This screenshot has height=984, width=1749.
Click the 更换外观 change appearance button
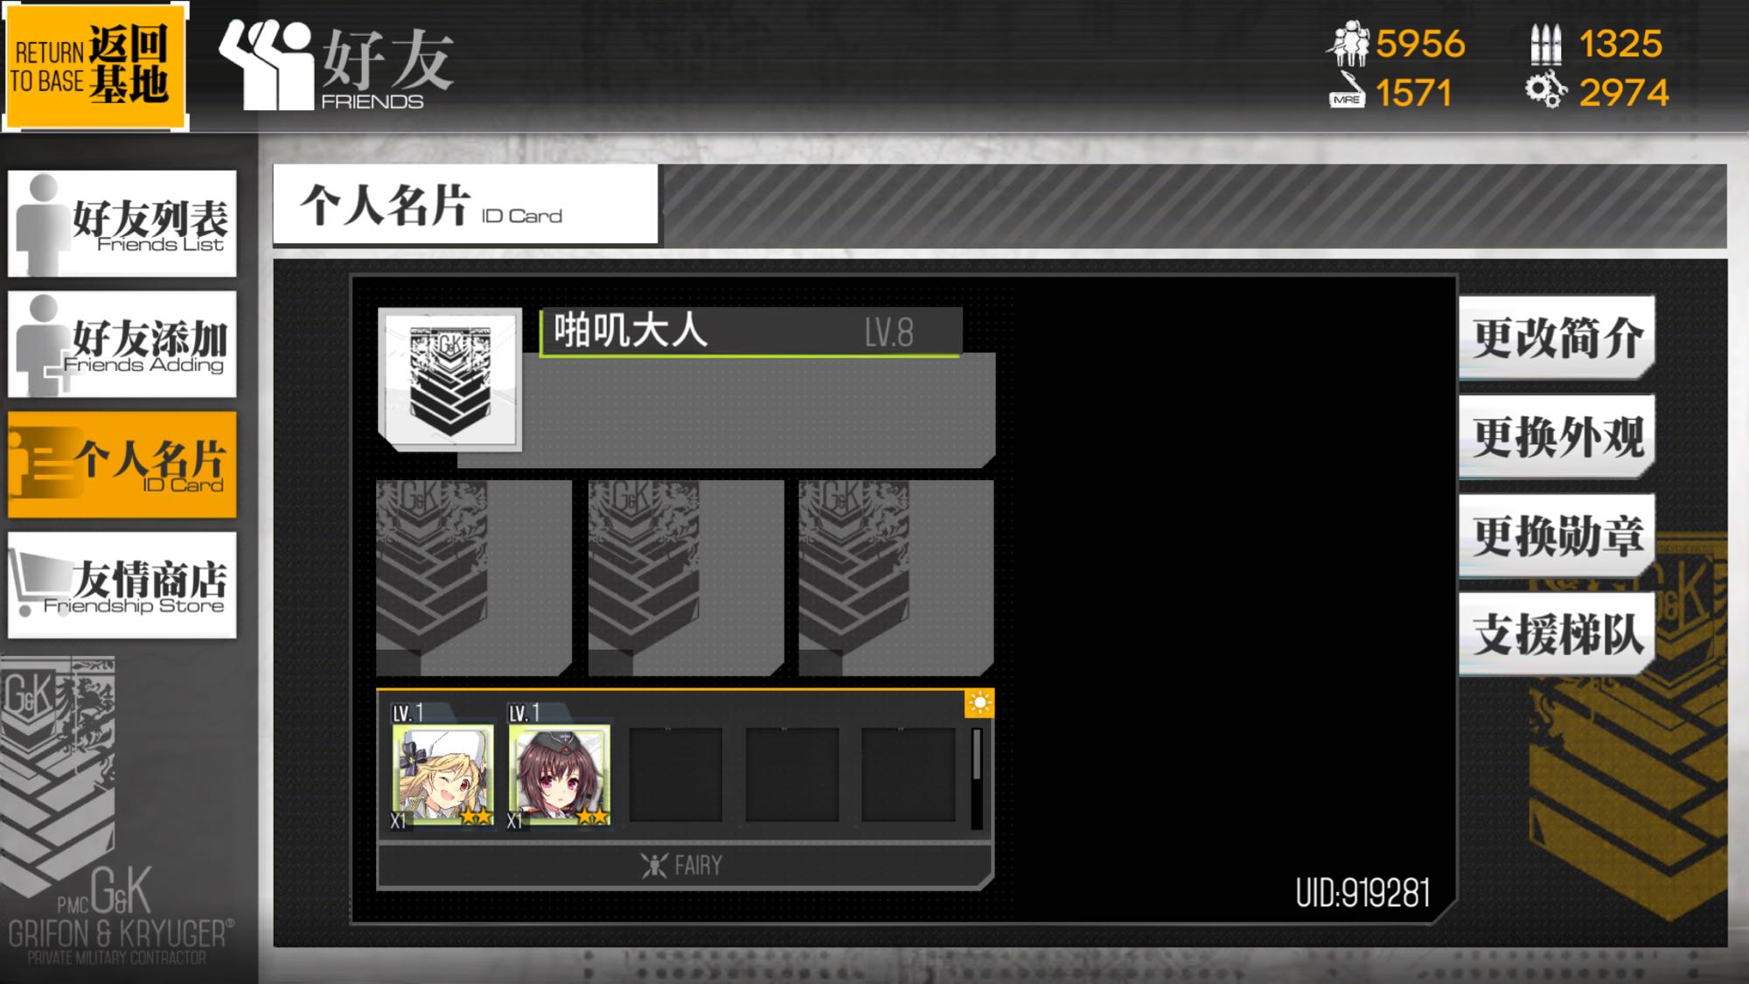[x=1557, y=437]
